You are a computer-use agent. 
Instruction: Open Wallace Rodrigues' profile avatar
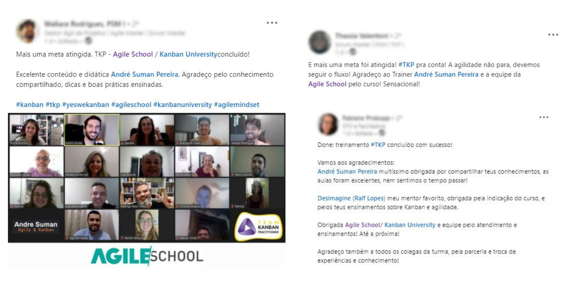(x=27, y=31)
